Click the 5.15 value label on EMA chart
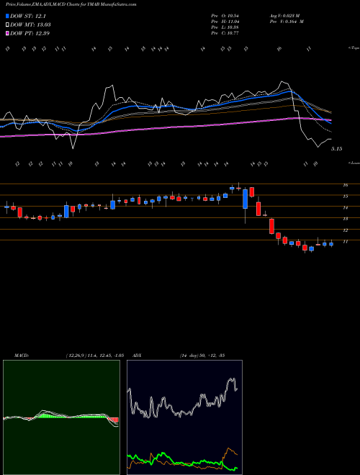The height and width of the screenshot is (475, 360). 336,149
